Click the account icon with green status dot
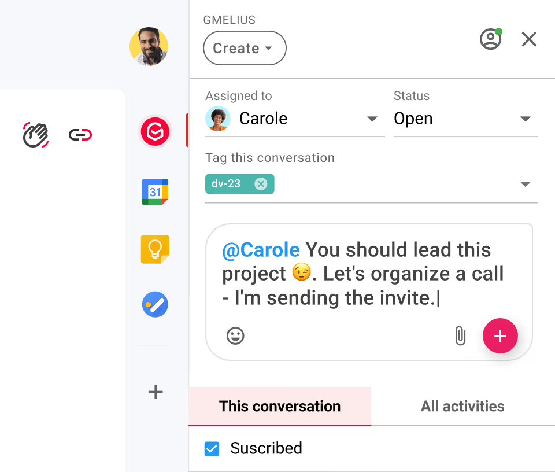 491,39
